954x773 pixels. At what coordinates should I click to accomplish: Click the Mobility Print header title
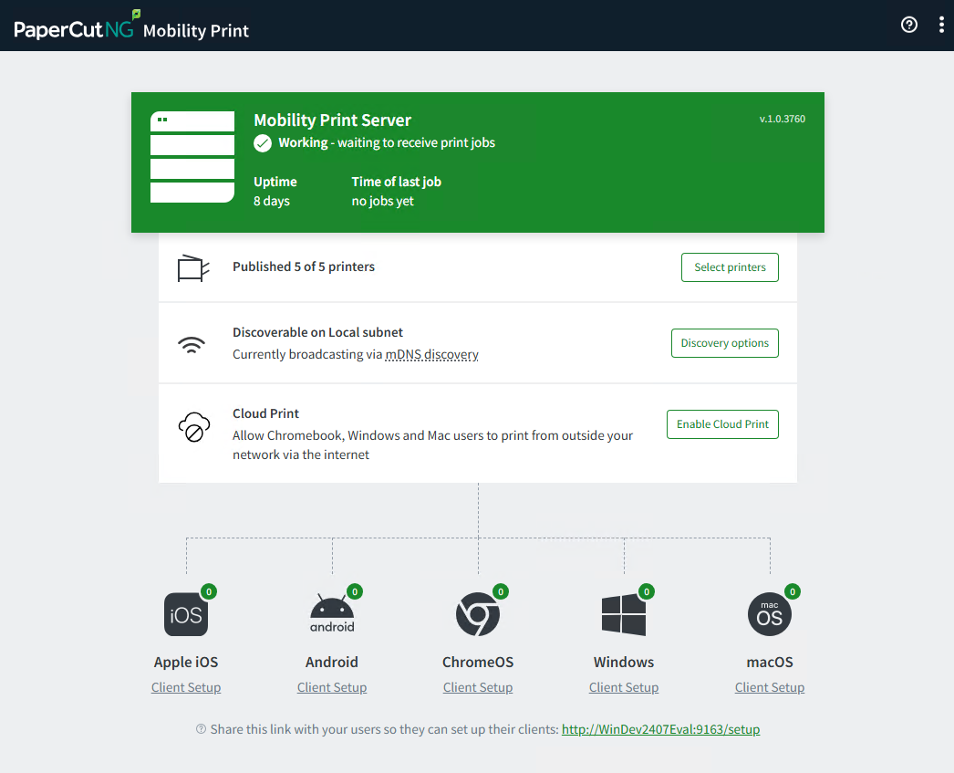click(x=196, y=30)
